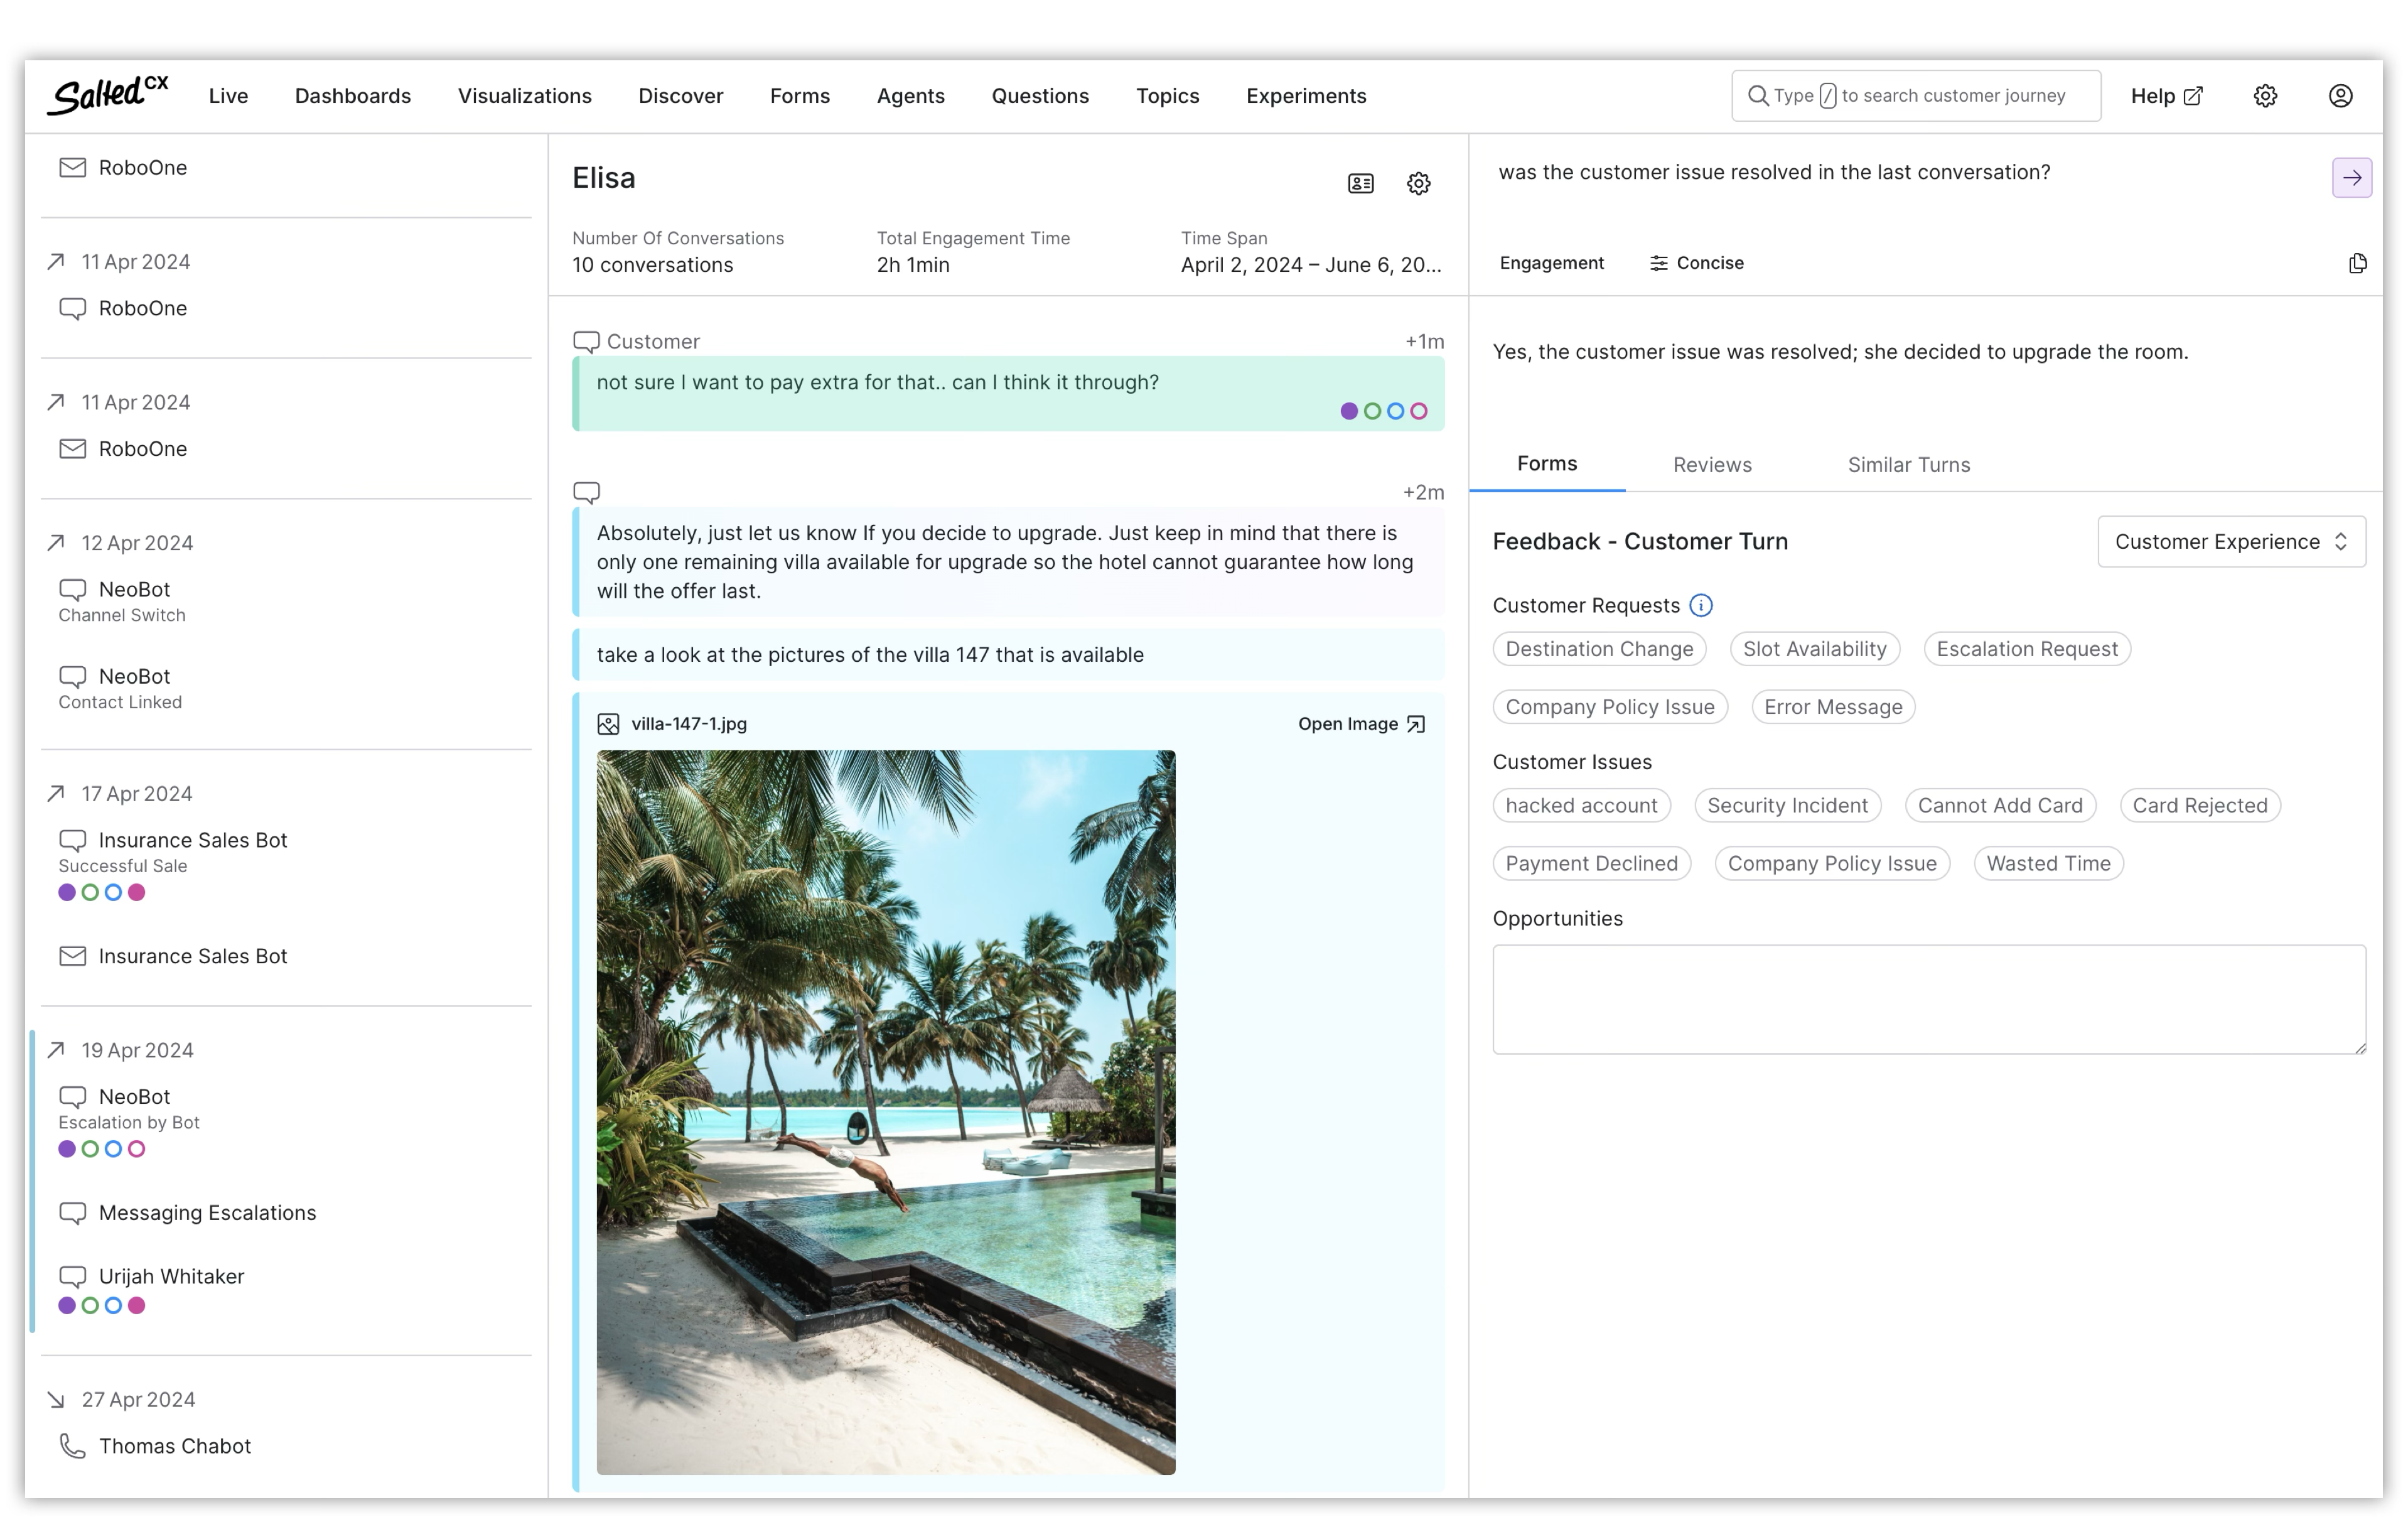Open the settings gear in top navigation

pos(2265,96)
